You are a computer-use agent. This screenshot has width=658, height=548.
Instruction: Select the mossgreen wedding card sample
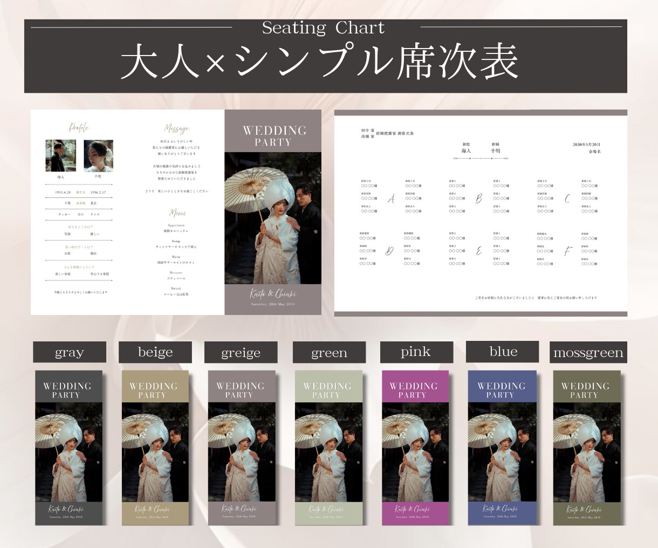(587, 448)
